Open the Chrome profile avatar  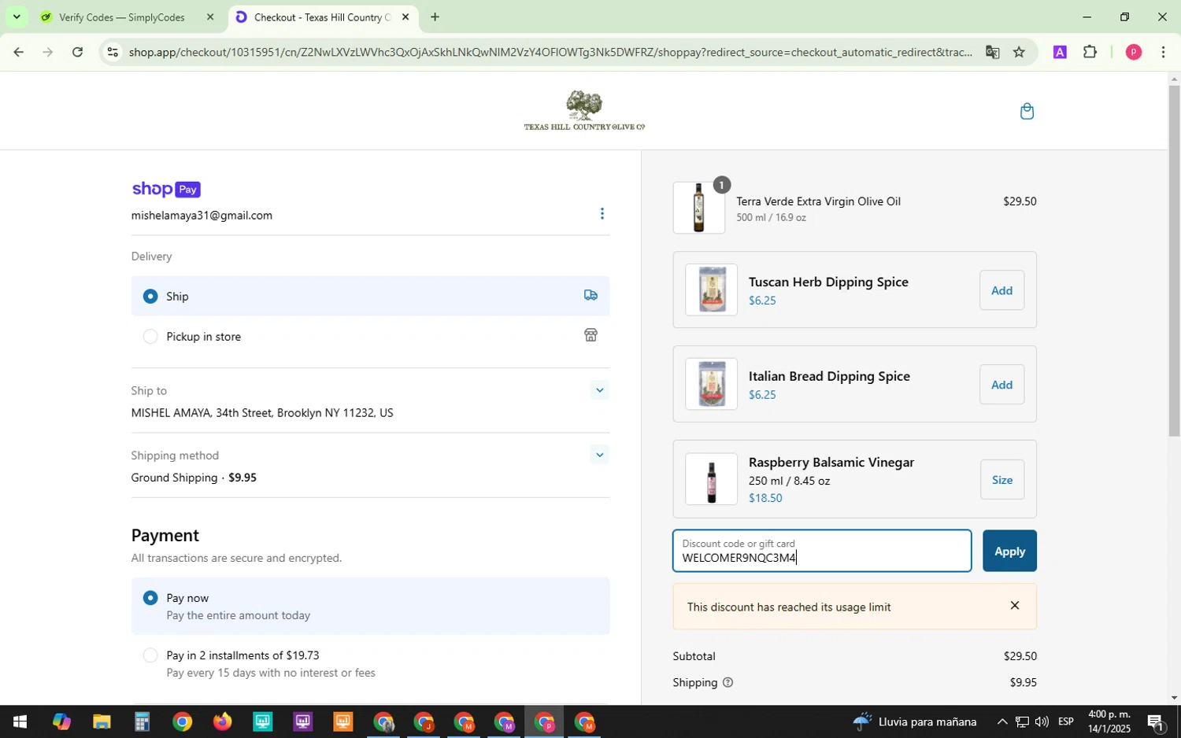[x=1134, y=52]
